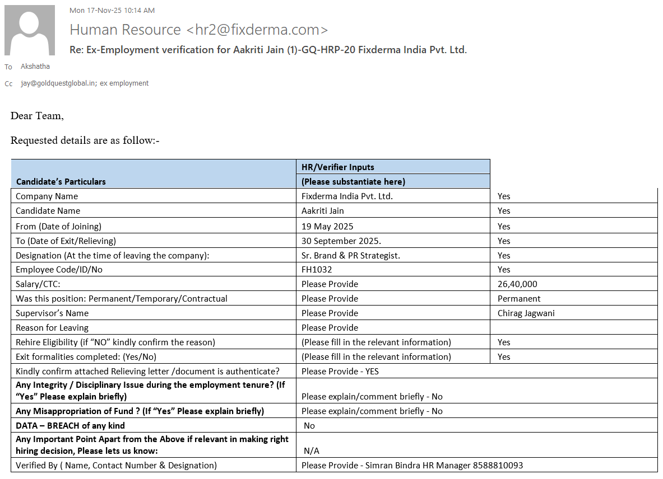Click the Any Important Point Apart question cell
The image size is (663, 479).
click(x=154, y=445)
